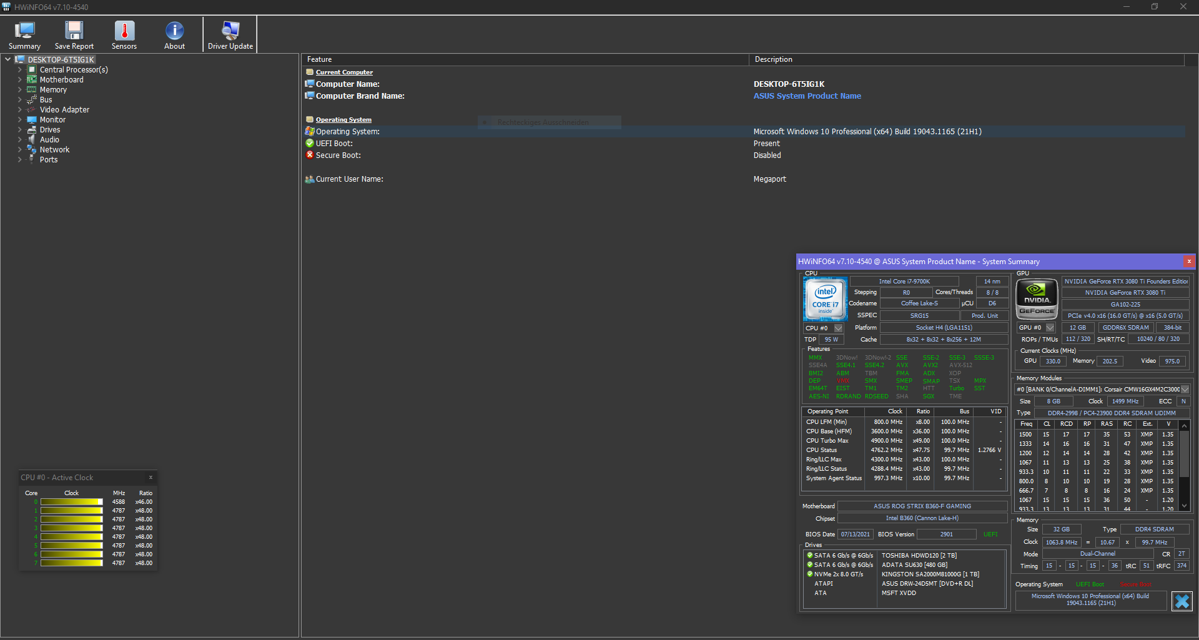1199x640 pixels.
Task: Select the RTX 3080 Ti Founders Edition field
Action: tap(1125, 282)
